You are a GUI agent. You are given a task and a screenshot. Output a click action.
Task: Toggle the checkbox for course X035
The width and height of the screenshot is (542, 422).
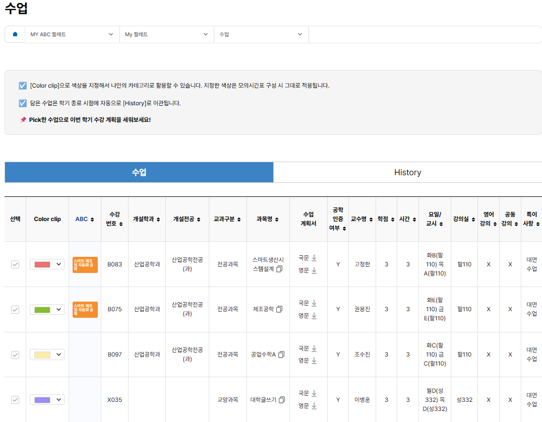tap(15, 400)
